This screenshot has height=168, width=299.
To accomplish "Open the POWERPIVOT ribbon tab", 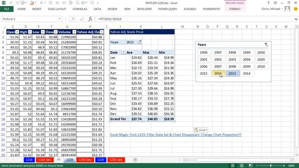I will click(212, 9).
